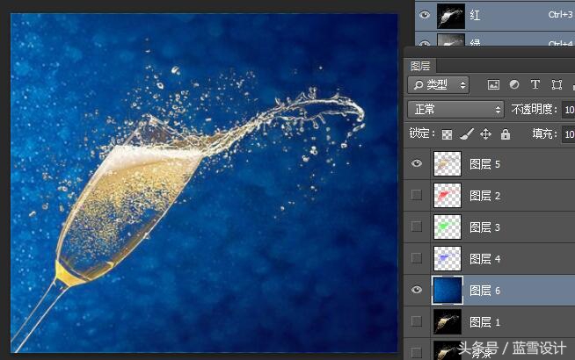Filter layers by type (T) icon
This screenshot has height=360, width=575.
[x=535, y=85]
